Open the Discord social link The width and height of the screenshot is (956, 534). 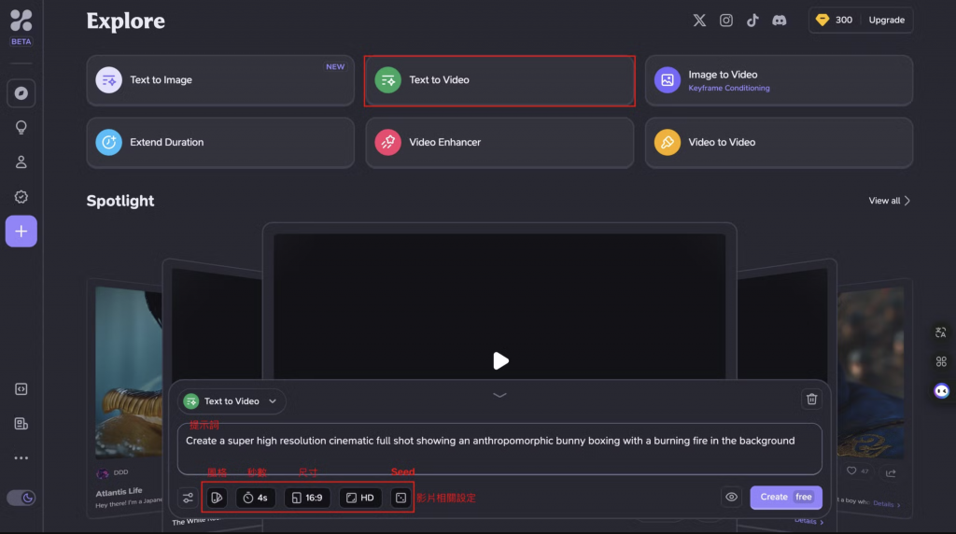pyautogui.click(x=780, y=21)
